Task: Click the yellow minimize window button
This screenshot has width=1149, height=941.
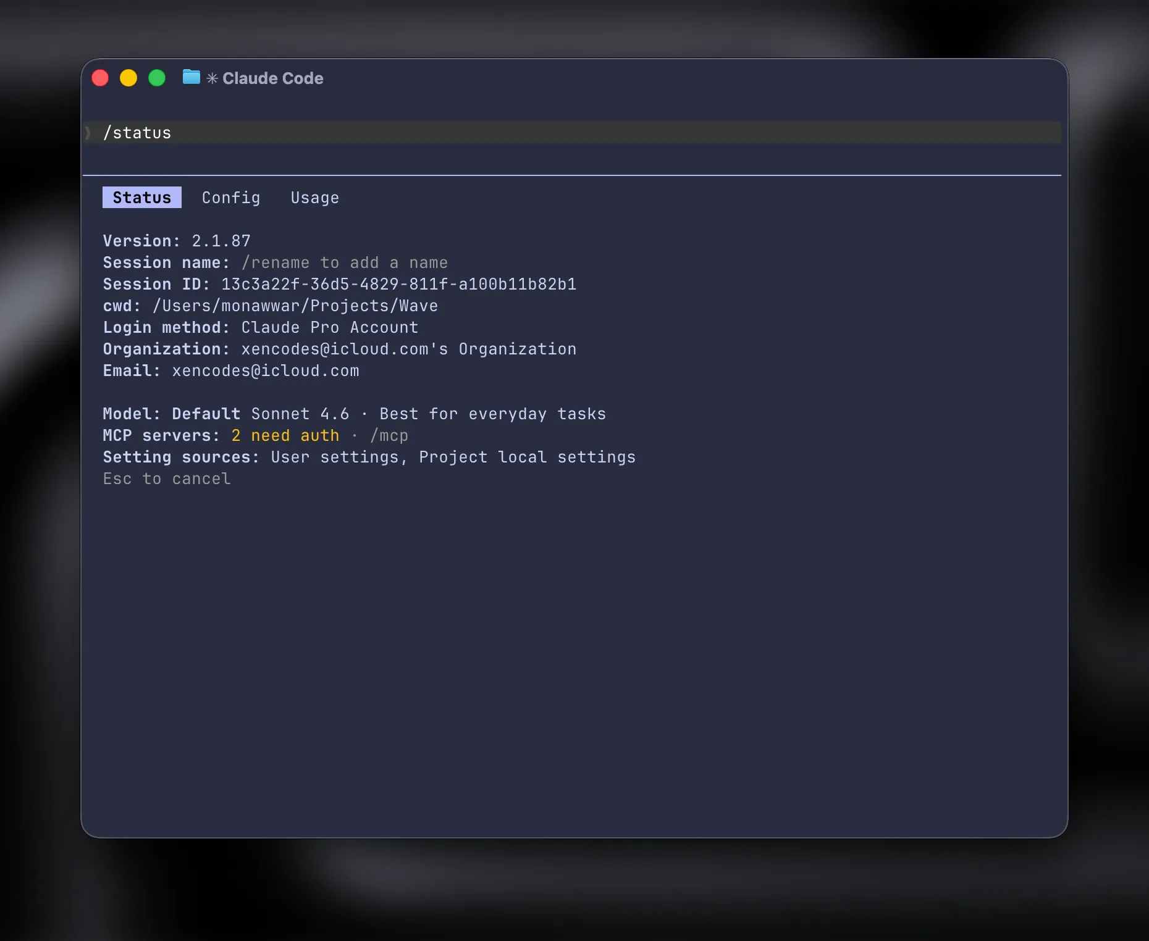Action: (128, 78)
